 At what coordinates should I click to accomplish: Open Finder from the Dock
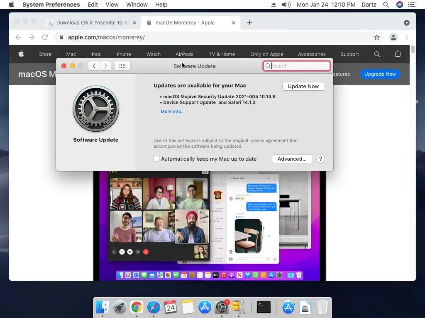click(x=103, y=307)
